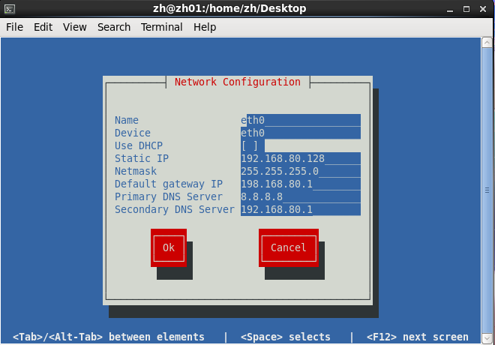Open the Edit menu
The width and height of the screenshot is (495, 345).
[43, 27]
